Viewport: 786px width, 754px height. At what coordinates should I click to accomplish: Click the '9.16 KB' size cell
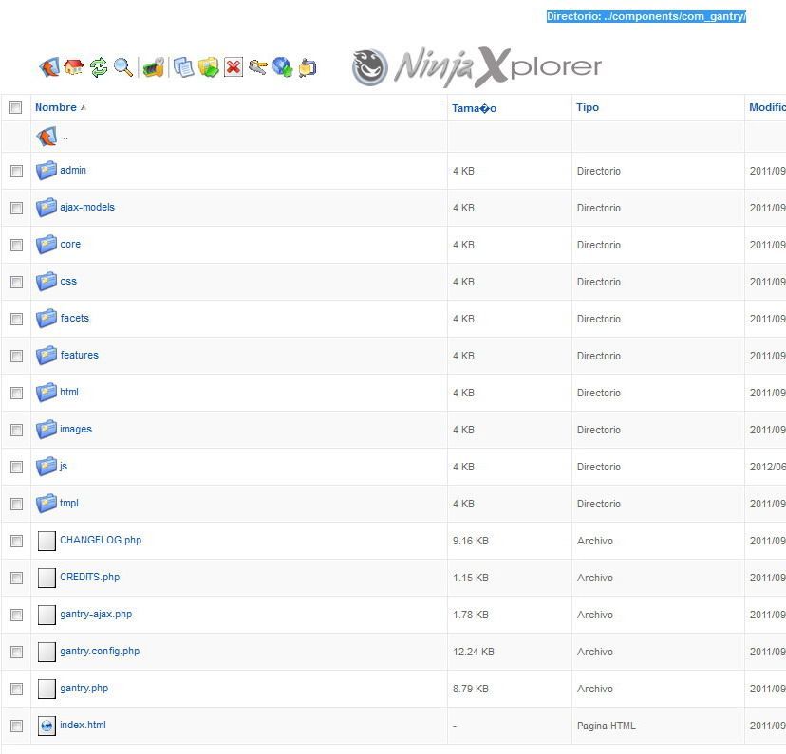[x=470, y=541]
